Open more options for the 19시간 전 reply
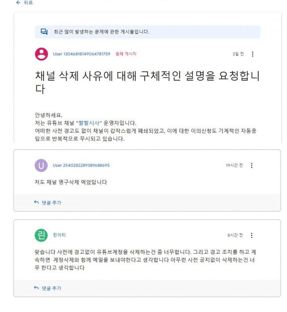287x312 pixels. point(252,165)
